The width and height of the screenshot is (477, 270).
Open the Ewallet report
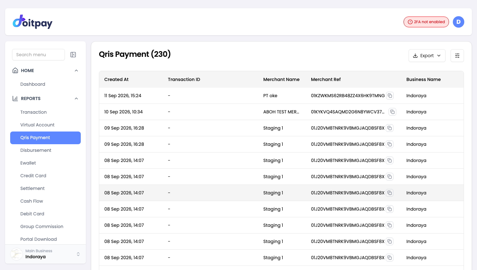[x=28, y=163]
